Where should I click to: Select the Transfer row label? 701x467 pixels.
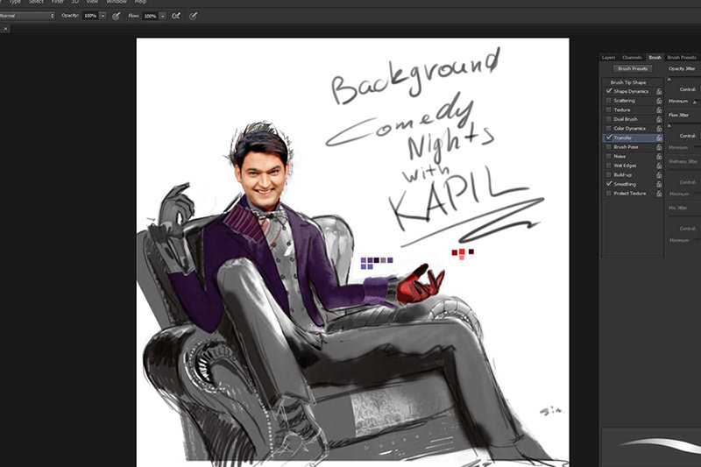tap(623, 138)
